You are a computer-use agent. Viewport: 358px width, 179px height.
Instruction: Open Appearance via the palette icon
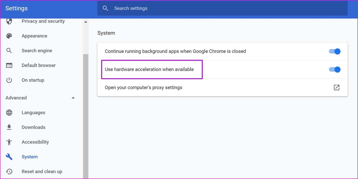click(x=9, y=36)
